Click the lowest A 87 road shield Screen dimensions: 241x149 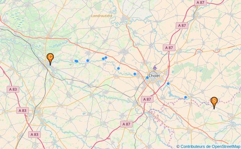point(126,124)
